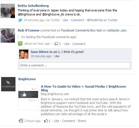
Task: Open Britta Schellenberg's name link
Action: coord(33,6)
